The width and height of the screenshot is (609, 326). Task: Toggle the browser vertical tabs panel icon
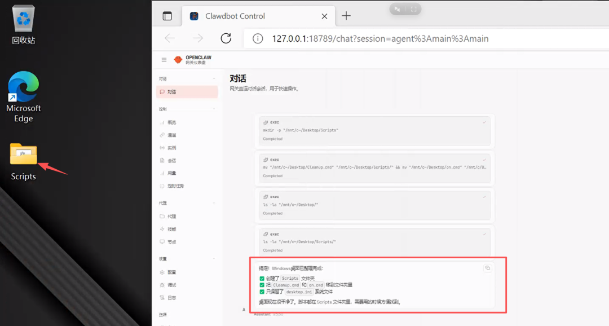coord(167,16)
